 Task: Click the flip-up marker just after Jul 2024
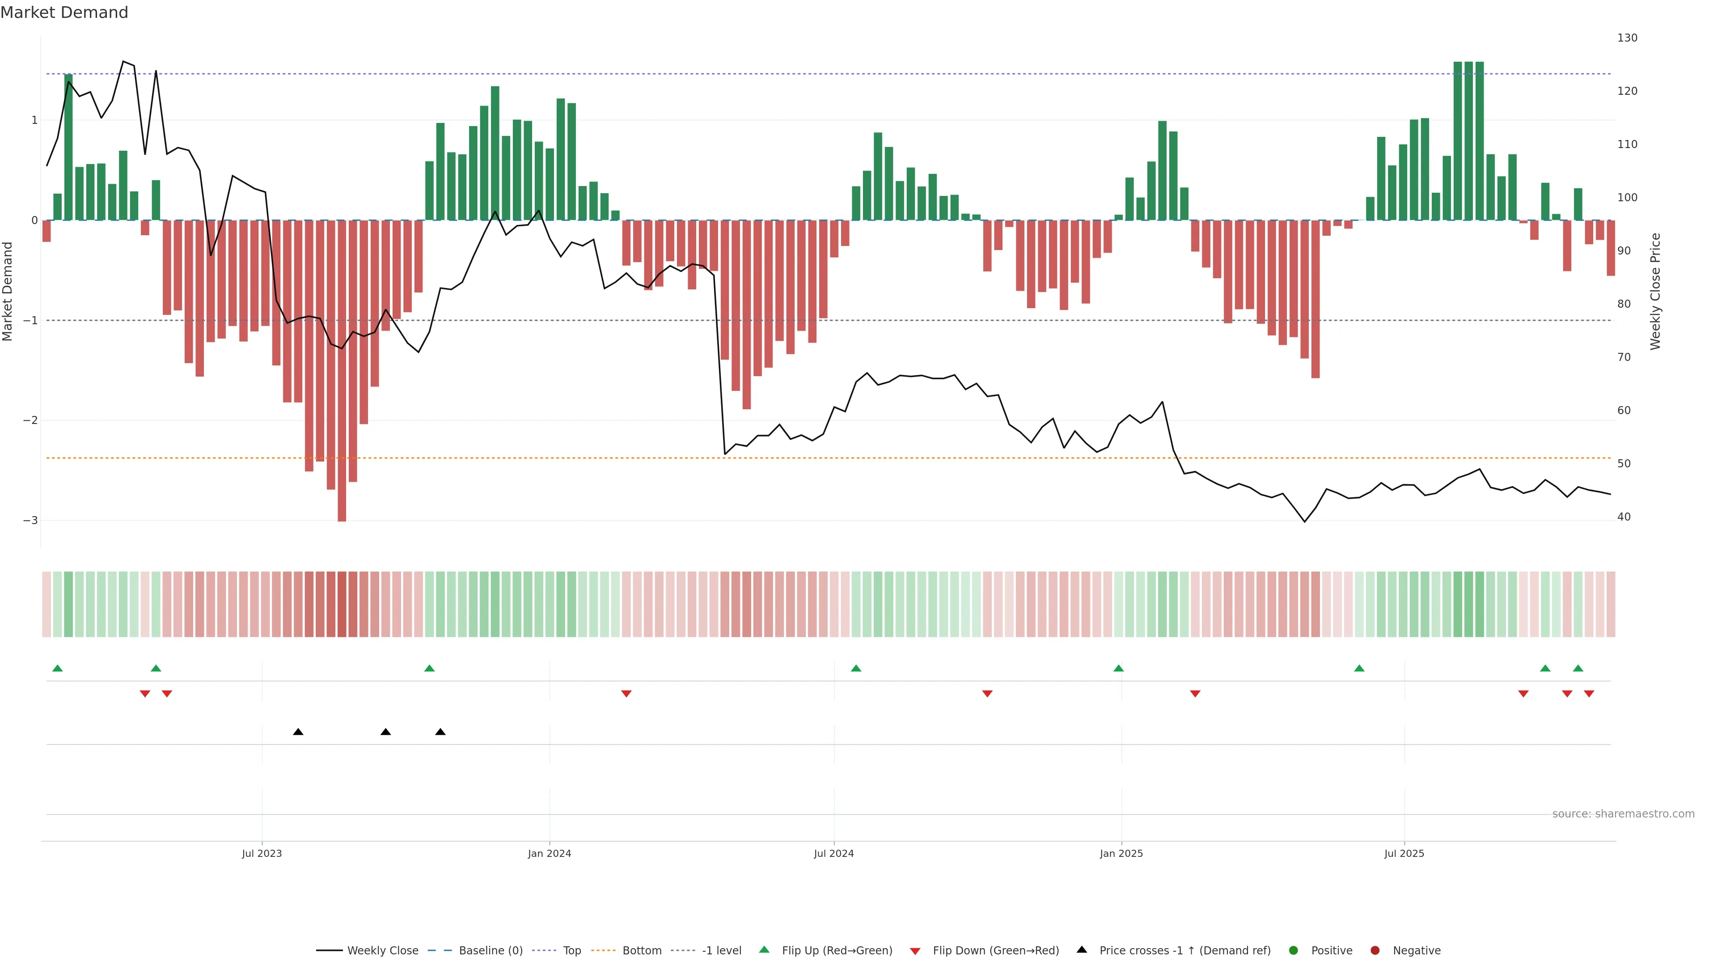pos(856,668)
